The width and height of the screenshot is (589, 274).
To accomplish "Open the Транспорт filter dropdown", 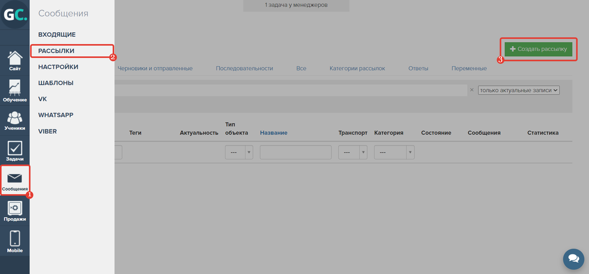I will (353, 152).
